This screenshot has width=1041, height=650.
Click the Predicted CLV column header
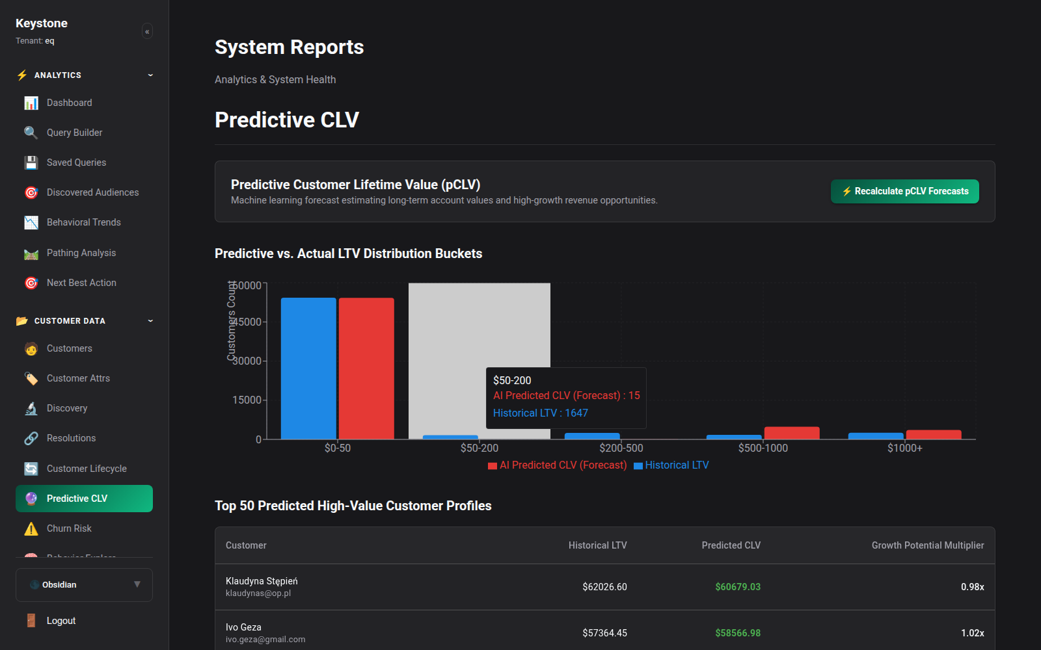point(731,545)
